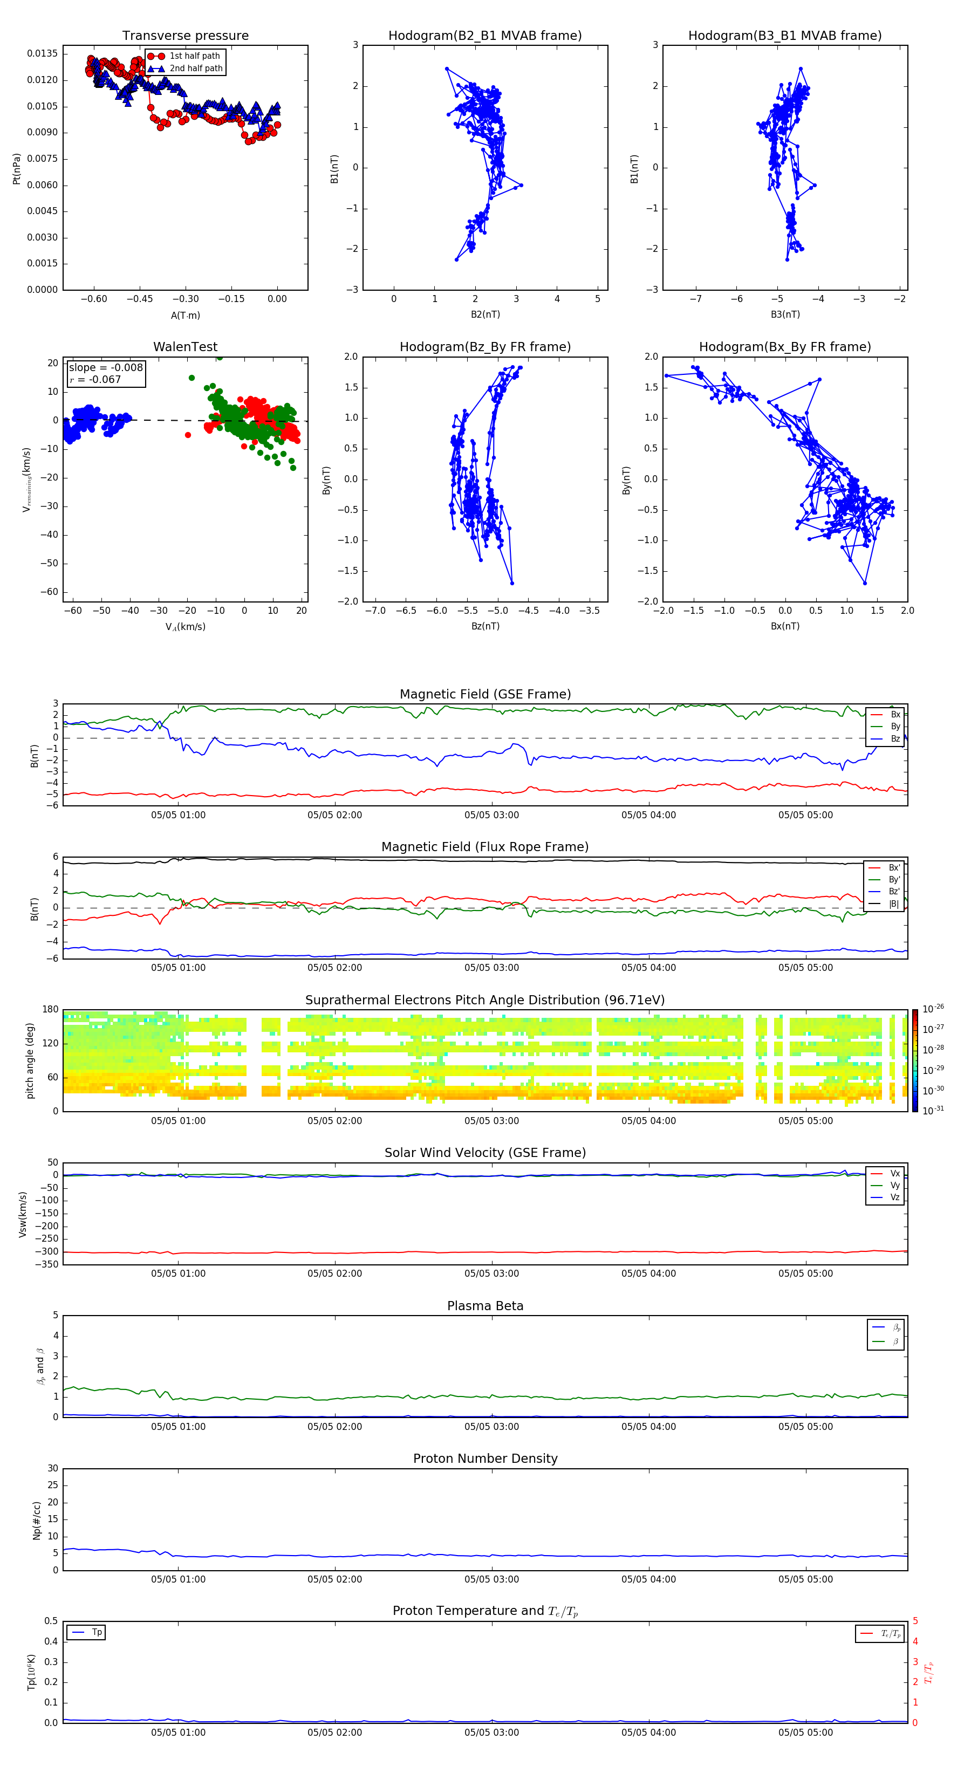Select the 05/05 03:00 tick under Proton Number Density
The width and height of the screenshot is (971, 1780).
[x=491, y=1579]
